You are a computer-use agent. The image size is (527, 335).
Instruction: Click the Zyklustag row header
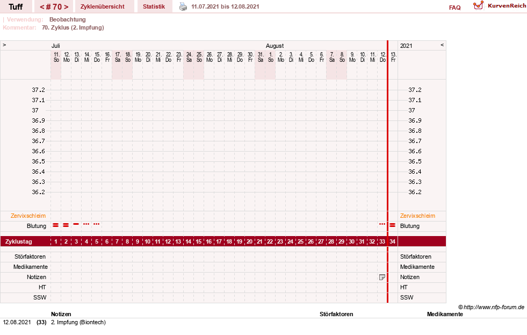coord(18,241)
